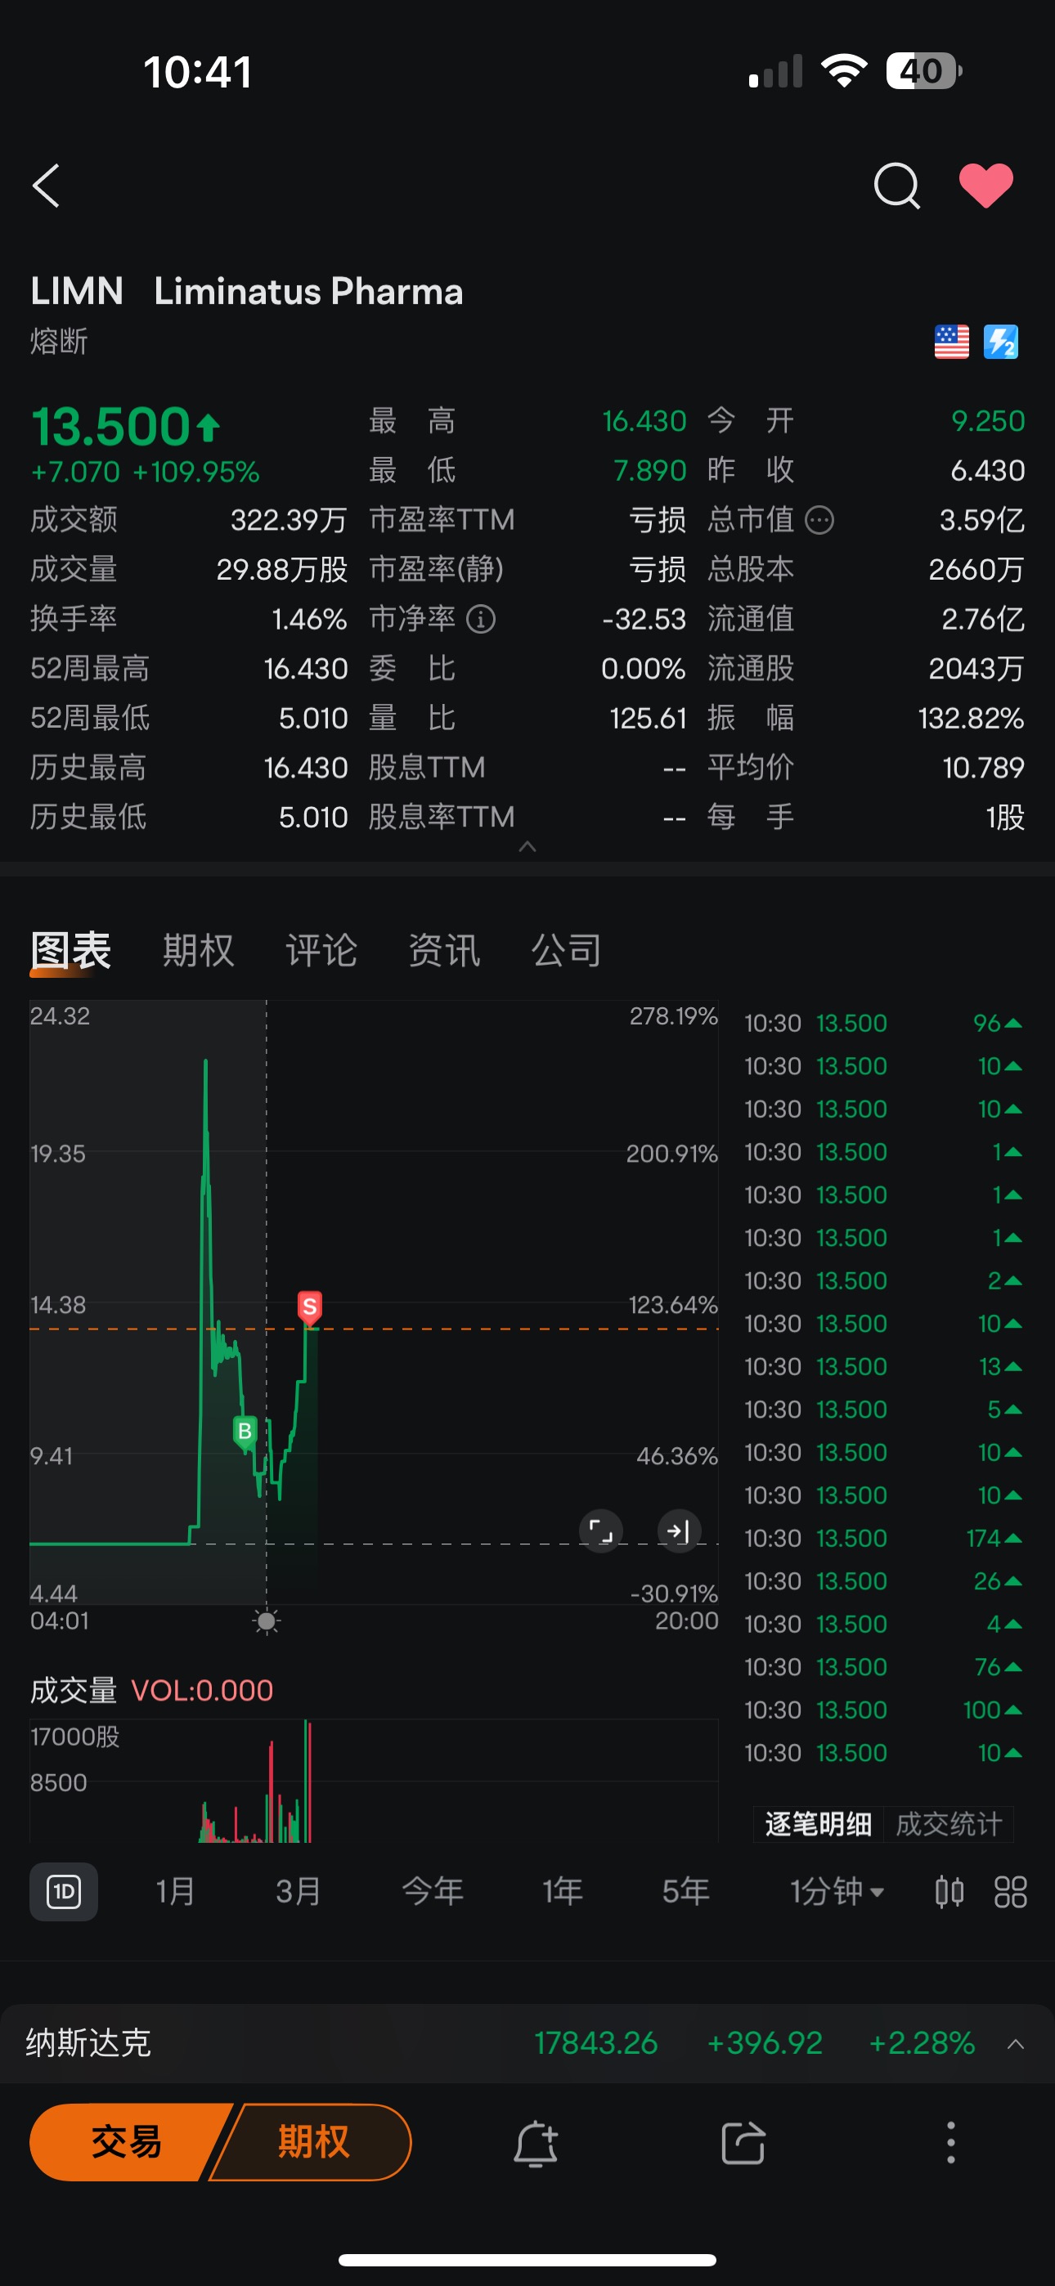The height and width of the screenshot is (2286, 1055).
Task: Select the 3月 timeframe
Action: [298, 1891]
